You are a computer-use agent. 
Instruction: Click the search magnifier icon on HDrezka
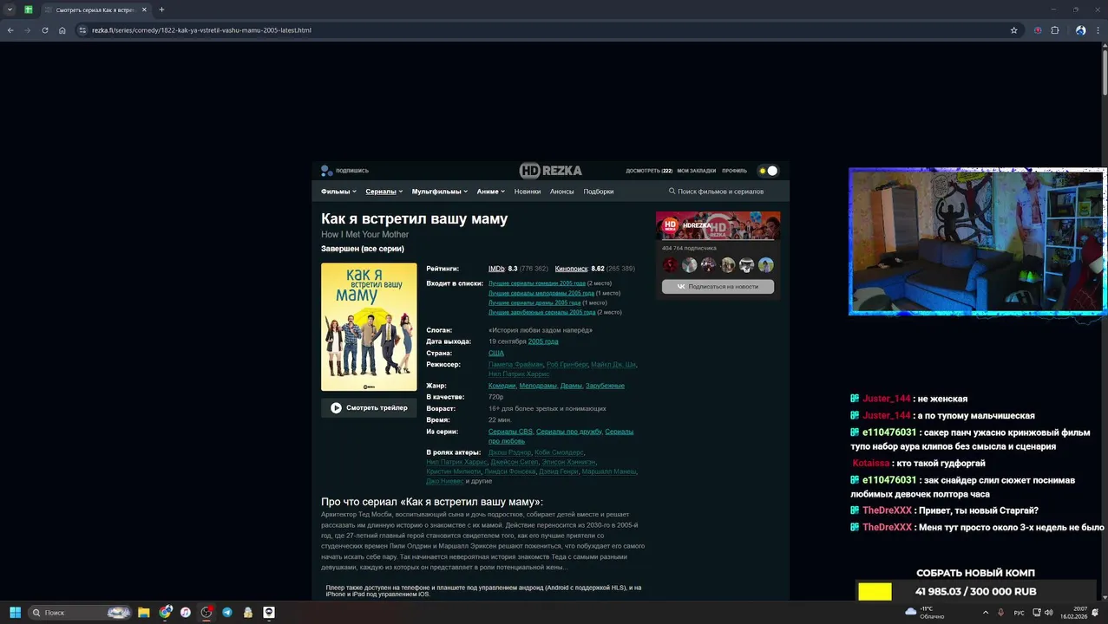pyautogui.click(x=672, y=192)
